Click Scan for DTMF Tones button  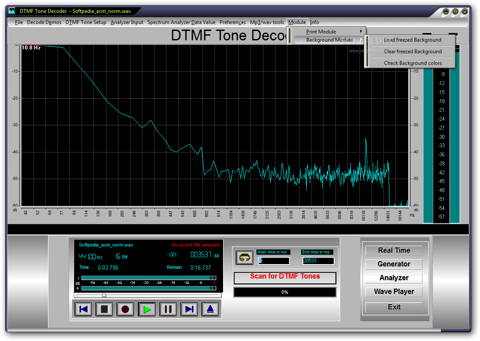[285, 277]
